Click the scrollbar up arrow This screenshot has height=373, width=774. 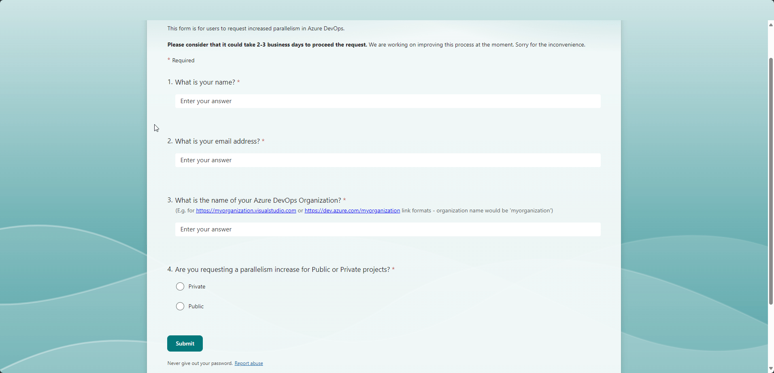click(x=770, y=25)
